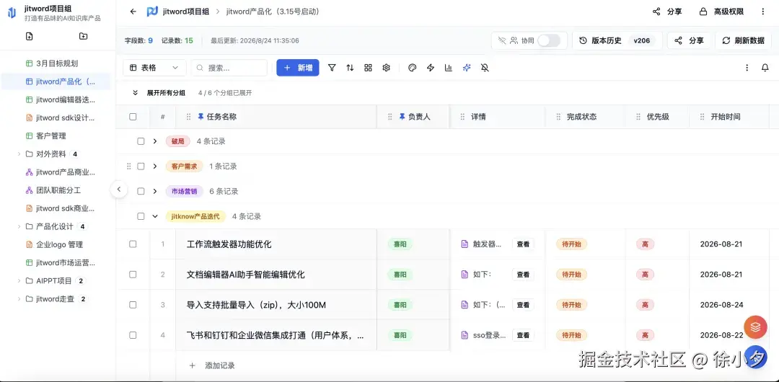The height and width of the screenshot is (382, 779).
Task: Expand the 对外资料 folder
Action: [19, 154]
